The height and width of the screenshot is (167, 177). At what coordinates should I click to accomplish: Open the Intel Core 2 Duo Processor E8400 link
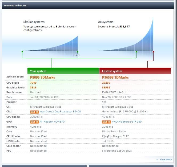click(60, 112)
